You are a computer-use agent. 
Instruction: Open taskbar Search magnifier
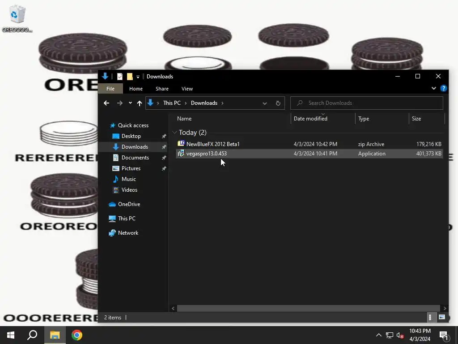[32, 335]
